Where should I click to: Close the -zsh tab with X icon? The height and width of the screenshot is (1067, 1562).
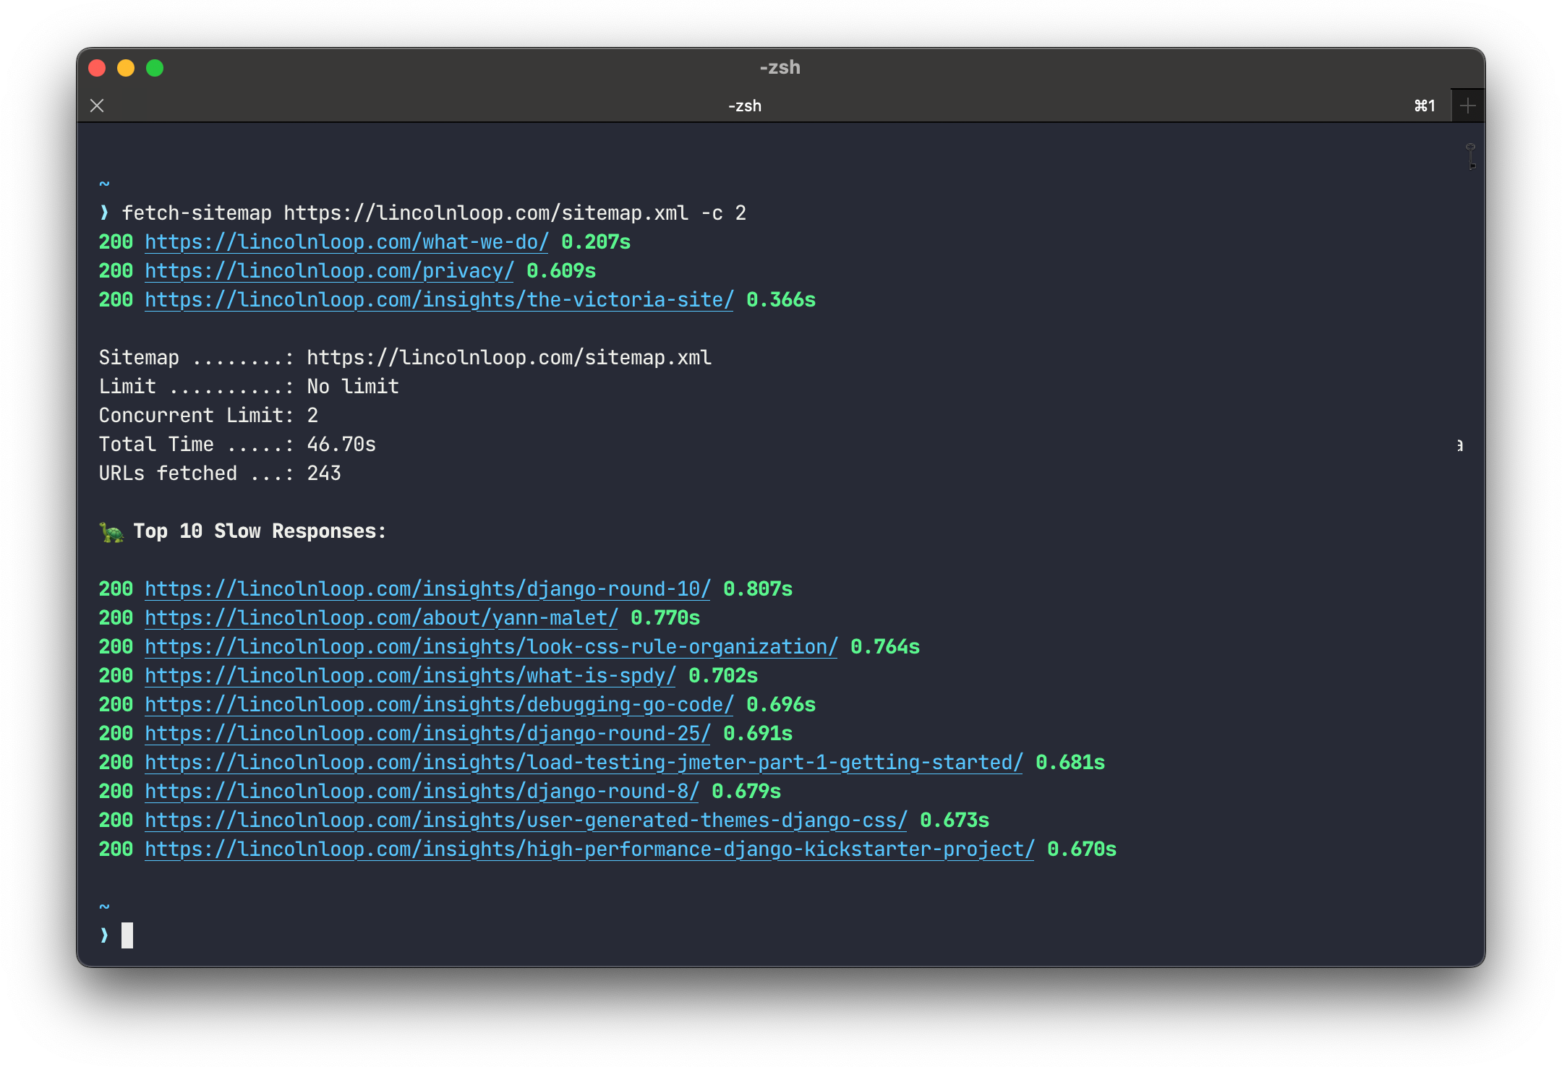pyautogui.click(x=97, y=106)
